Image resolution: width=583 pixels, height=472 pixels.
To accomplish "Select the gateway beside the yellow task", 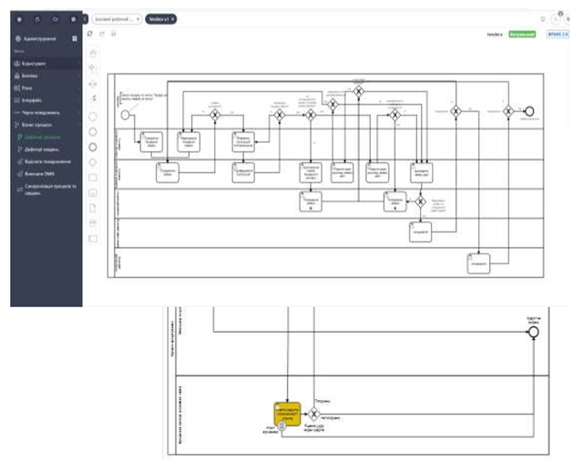I will click(313, 414).
